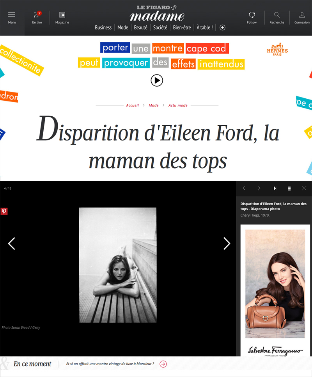Open the vintage watch article arrow
Screen dimensions: 312x377
point(163,364)
